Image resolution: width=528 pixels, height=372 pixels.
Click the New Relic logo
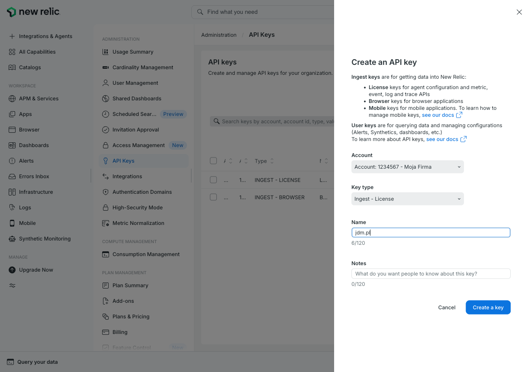(x=33, y=12)
